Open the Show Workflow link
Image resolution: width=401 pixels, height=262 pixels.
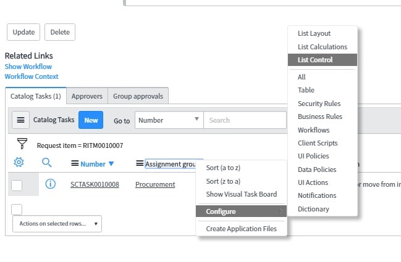click(x=28, y=67)
